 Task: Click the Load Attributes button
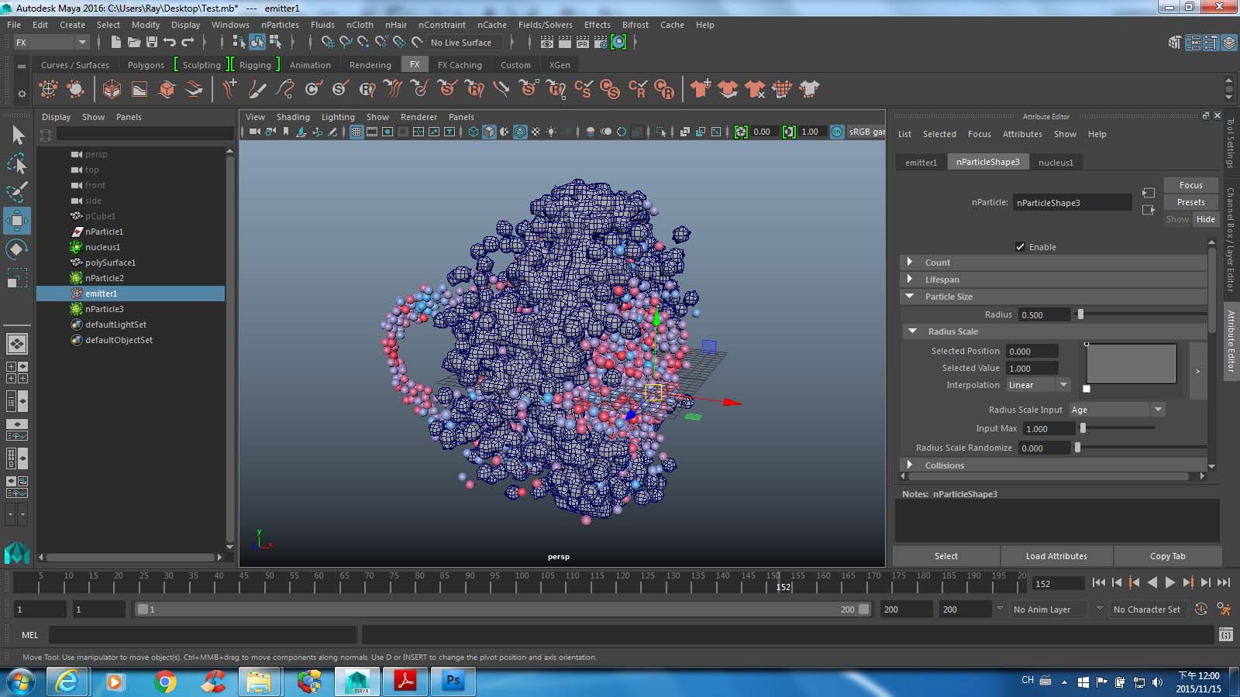tap(1057, 555)
